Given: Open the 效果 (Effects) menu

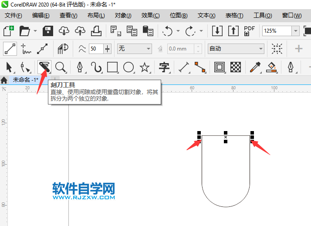Looking at the screenshot, I should click(150, 15).
